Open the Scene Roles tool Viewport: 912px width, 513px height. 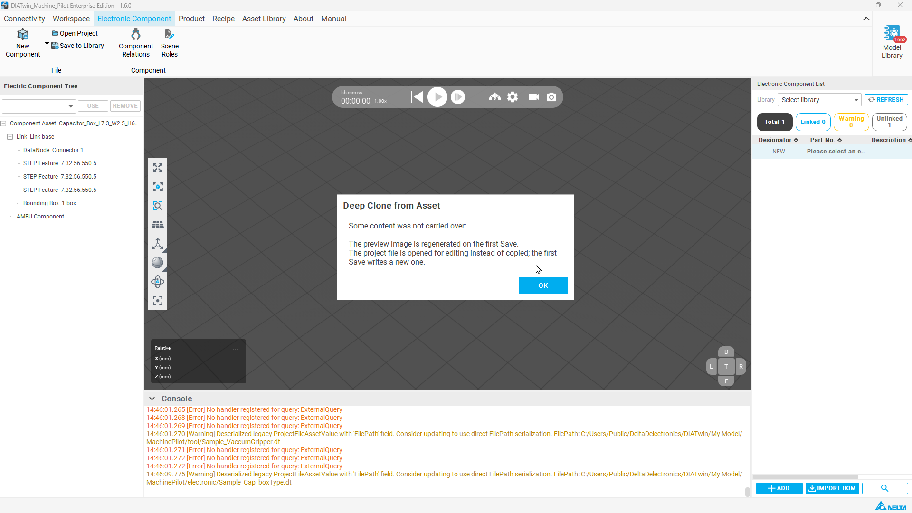[170, 43]
